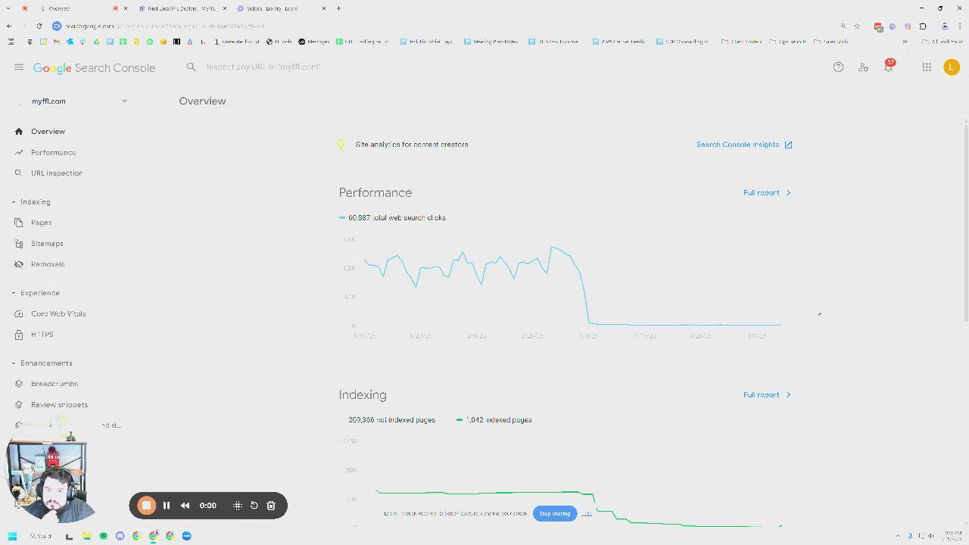Bookmark this page with star icon
This screenshot has width=969, height=545.
coord(857,26)
